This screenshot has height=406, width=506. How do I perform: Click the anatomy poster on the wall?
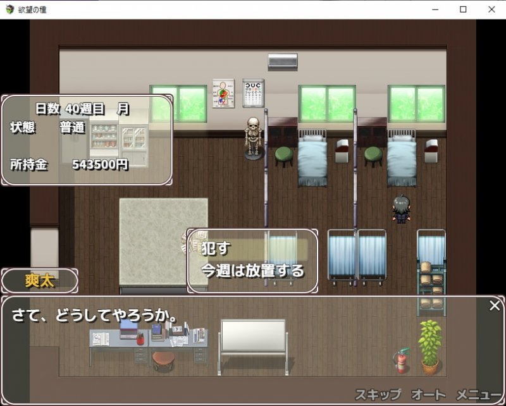pos(223,93)
